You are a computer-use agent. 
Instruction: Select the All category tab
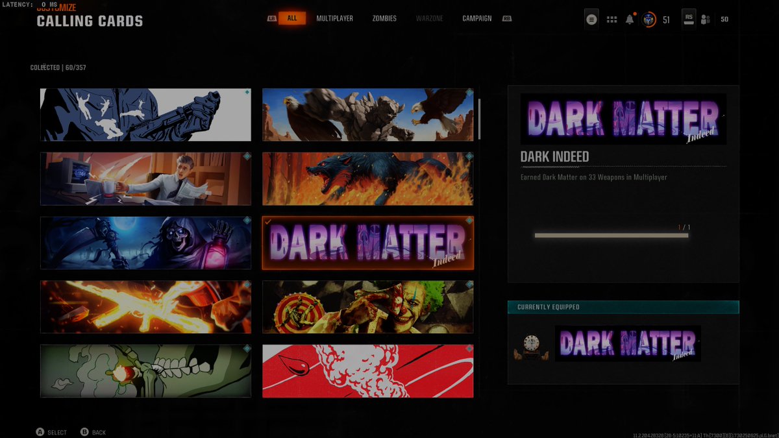291,18
